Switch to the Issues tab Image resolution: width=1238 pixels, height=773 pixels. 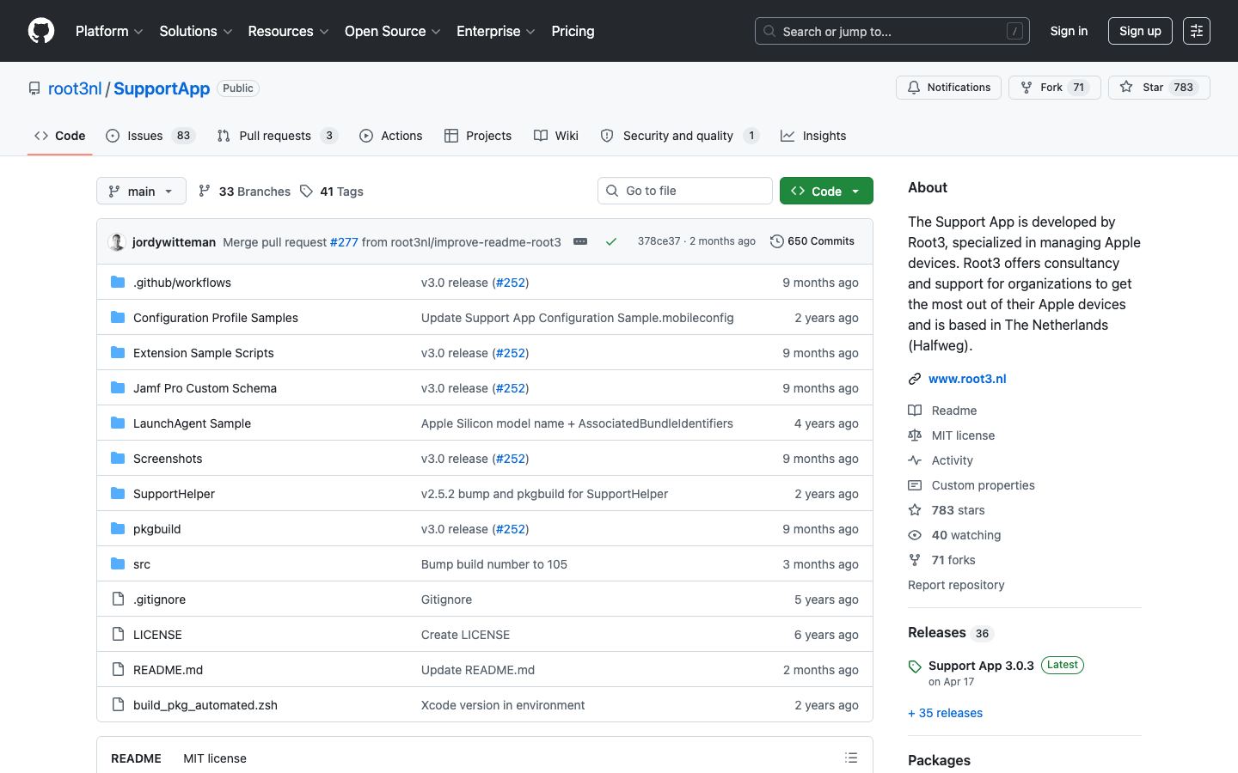click(150, 136)
